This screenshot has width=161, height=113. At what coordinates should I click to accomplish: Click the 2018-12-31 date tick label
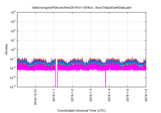click(35, 97)
